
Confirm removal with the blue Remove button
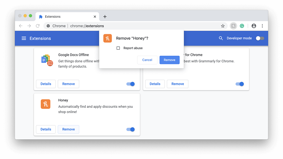pyautogui.click(x=169, y=60)
